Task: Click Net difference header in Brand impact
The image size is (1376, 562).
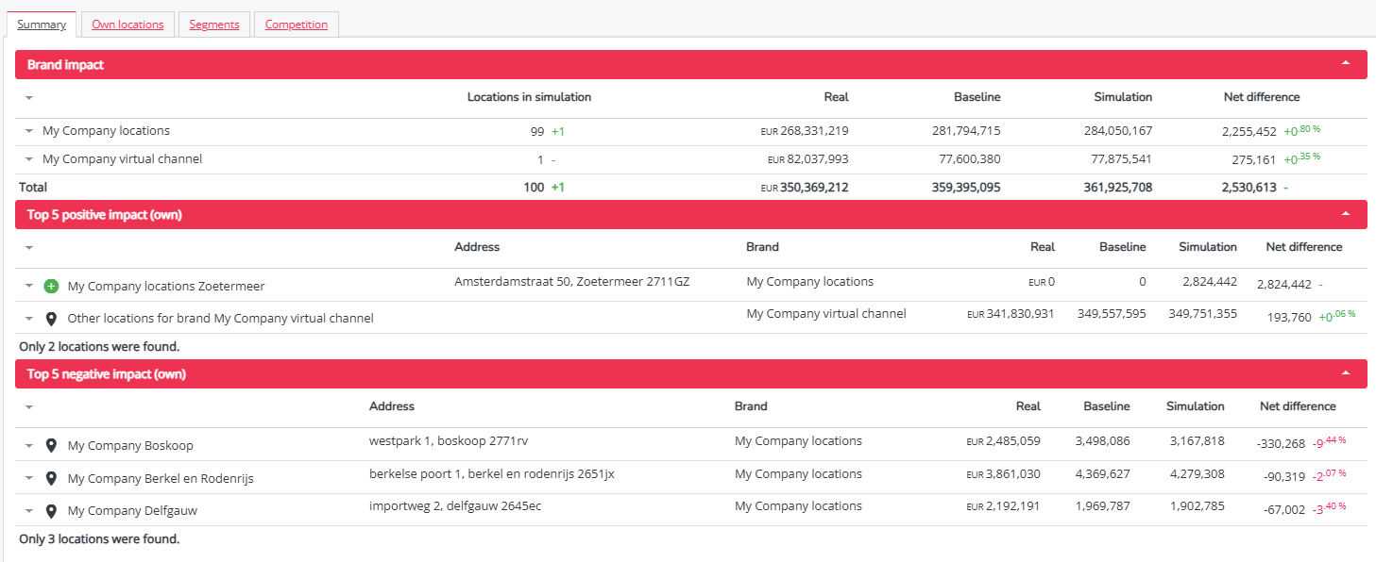Action: [1262, 97]
